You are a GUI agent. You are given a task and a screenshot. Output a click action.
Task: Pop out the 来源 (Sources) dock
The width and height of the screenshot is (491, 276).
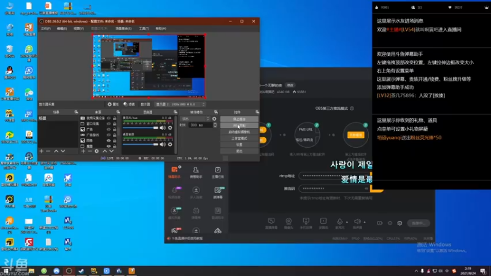(x=118, y=112)
